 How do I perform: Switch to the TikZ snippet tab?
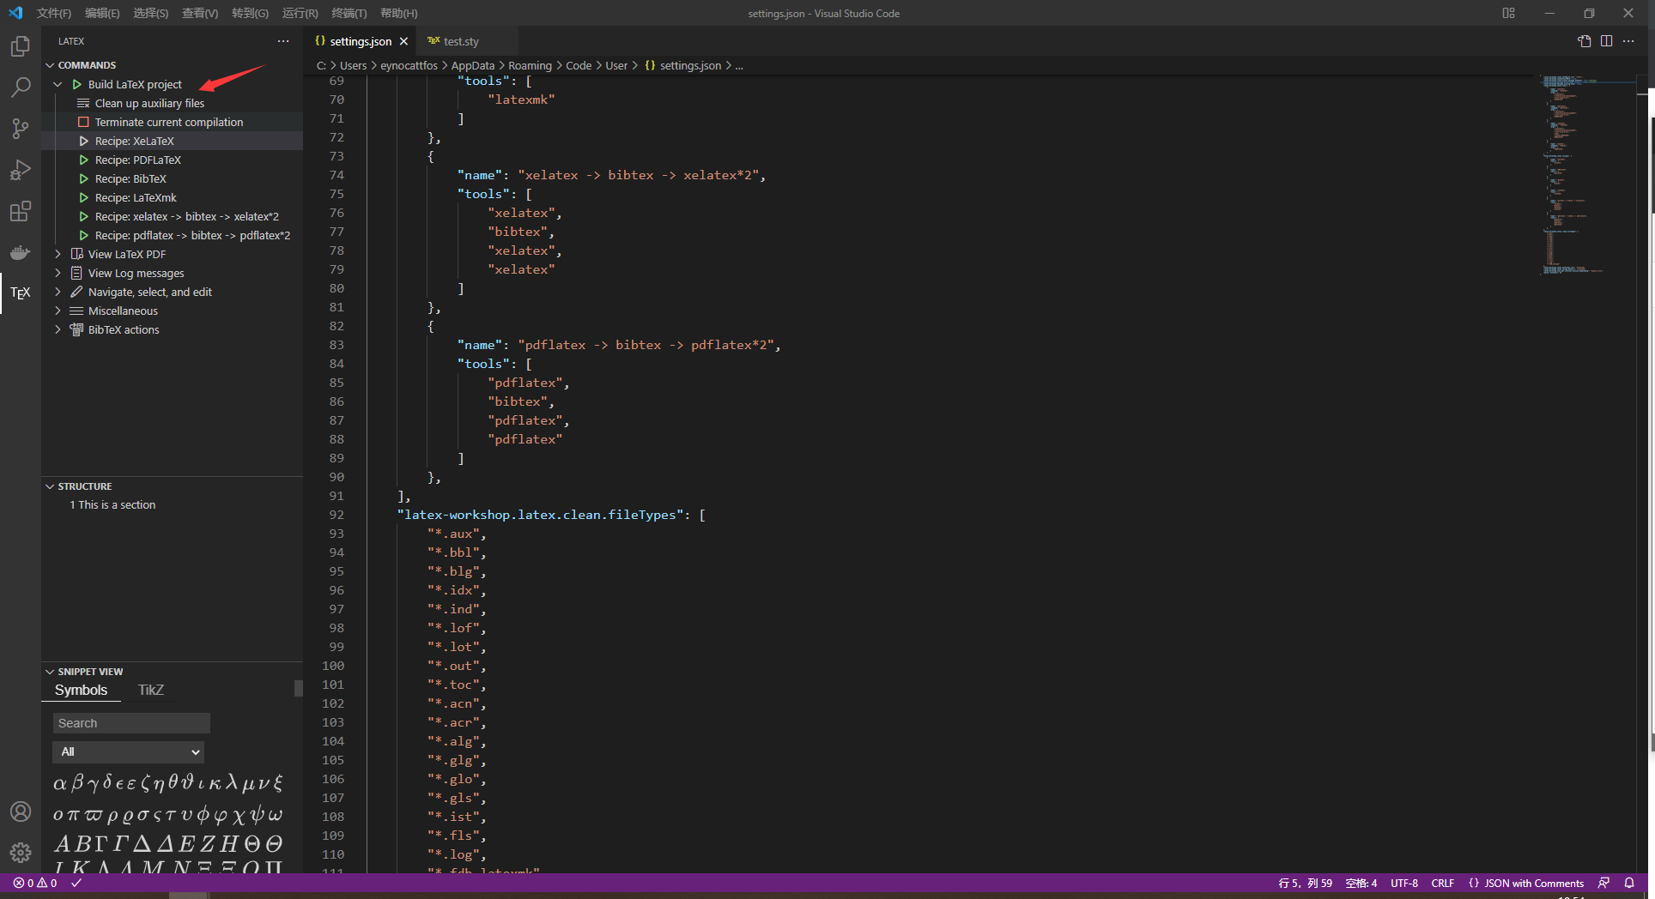(151, 690)
